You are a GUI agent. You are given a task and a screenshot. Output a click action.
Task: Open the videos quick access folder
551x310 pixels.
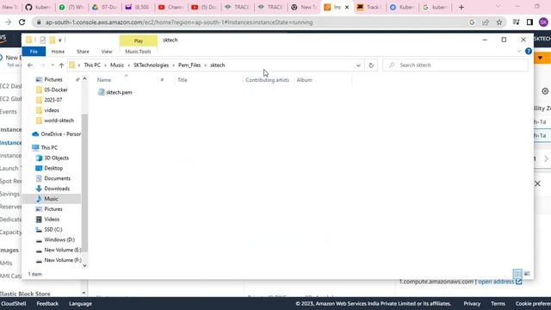pyautogui.click(x=52, y=110)
